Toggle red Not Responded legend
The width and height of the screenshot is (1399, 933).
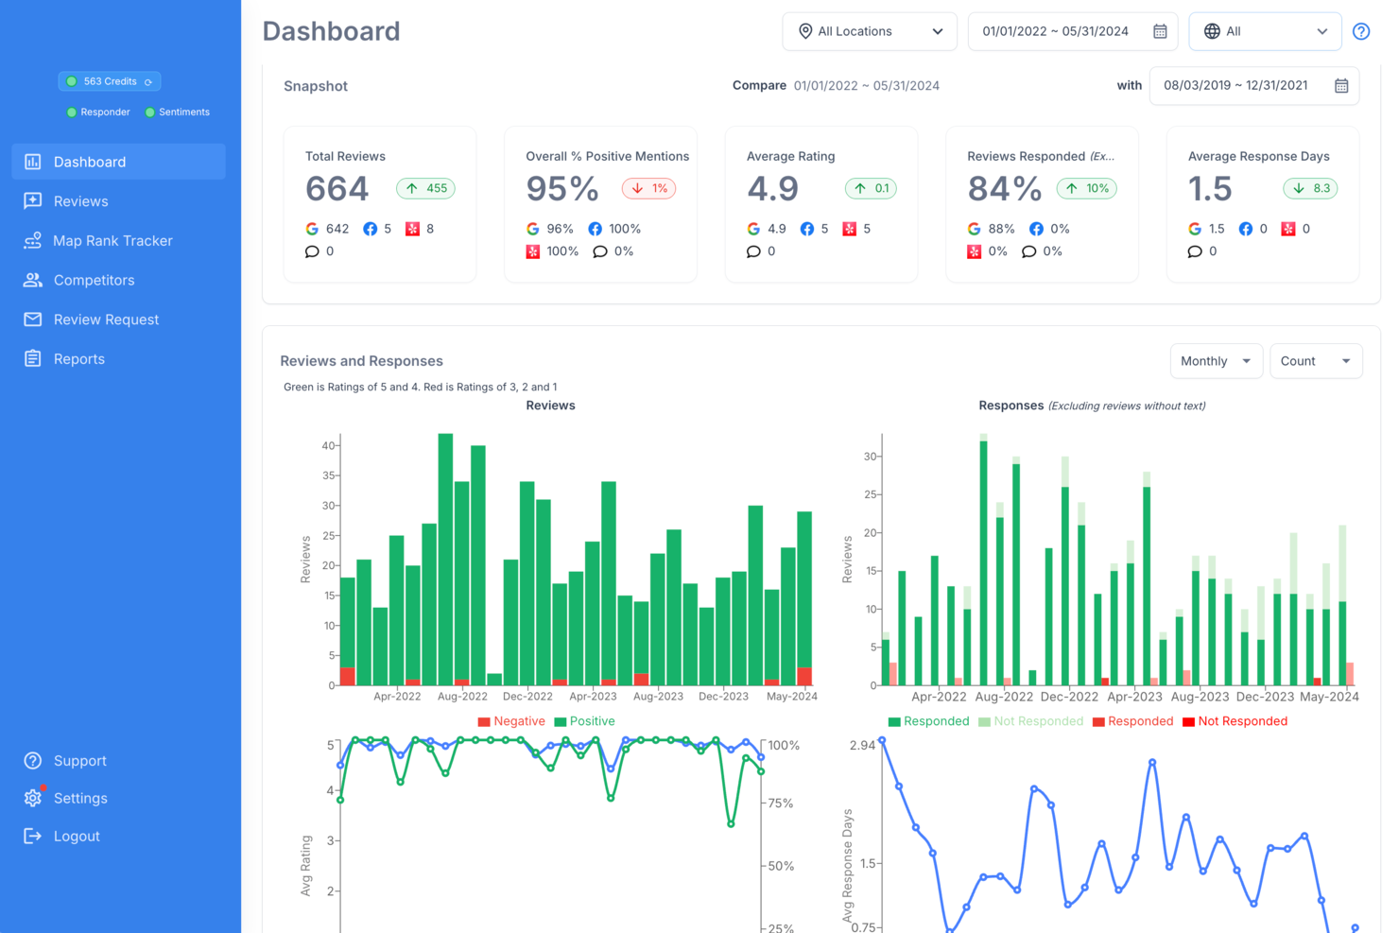(1235, 721)
